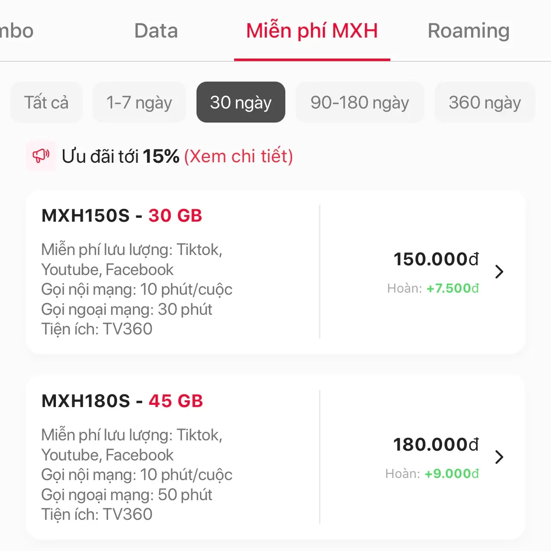Switch to the Combo tab
This screenshot has height=551, width=551.
pyautogui.click(x=17, y=31)
